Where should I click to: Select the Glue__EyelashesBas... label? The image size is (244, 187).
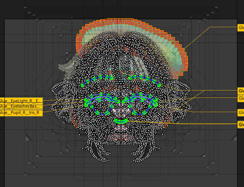point(21,107)
